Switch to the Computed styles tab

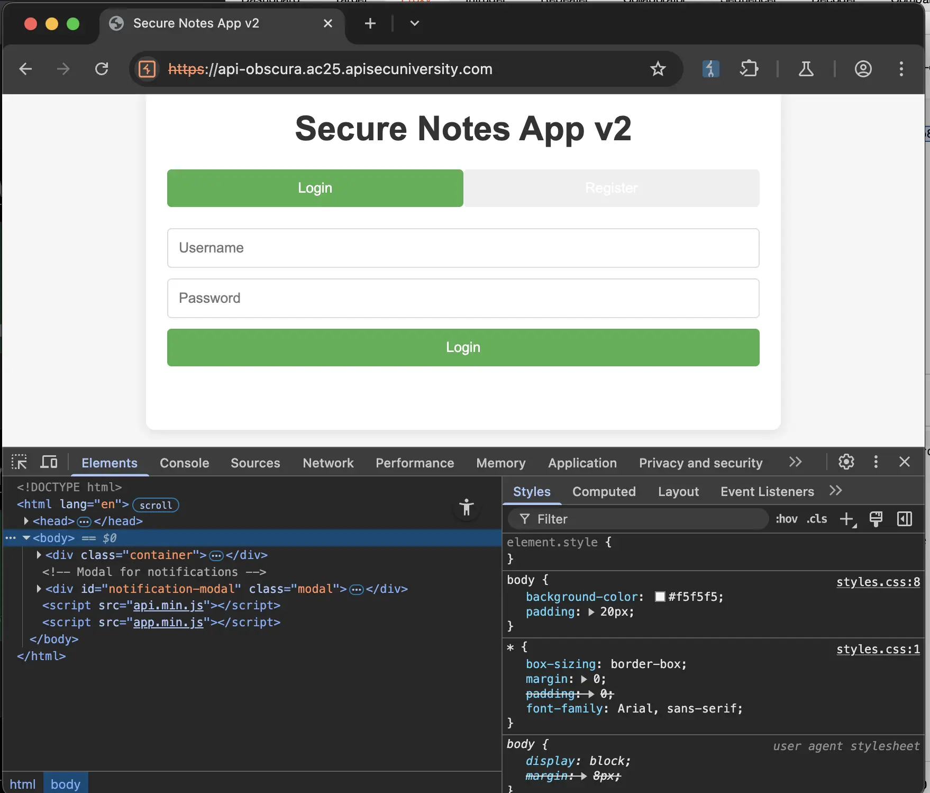(604, 491)
